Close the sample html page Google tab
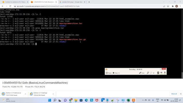 (85, 2)
